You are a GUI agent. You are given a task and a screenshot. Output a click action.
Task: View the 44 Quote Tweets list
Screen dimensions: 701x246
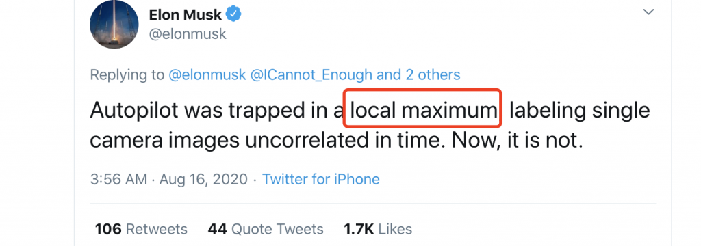click(266, 229)
